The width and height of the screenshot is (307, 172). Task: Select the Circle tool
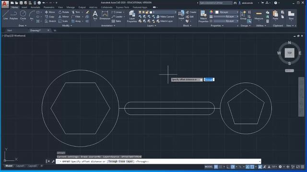coord(23,15)
